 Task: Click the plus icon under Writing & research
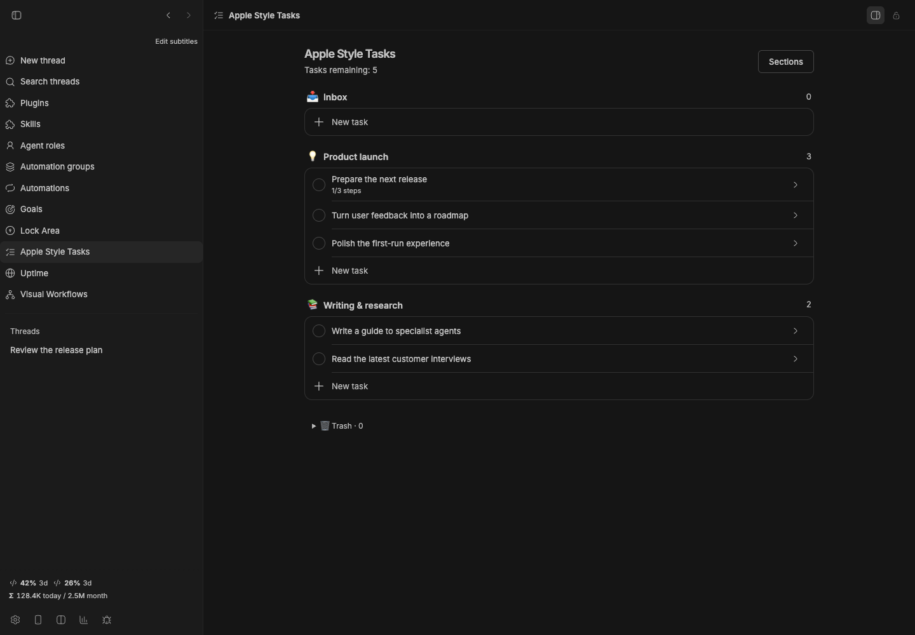pos(319,386)
